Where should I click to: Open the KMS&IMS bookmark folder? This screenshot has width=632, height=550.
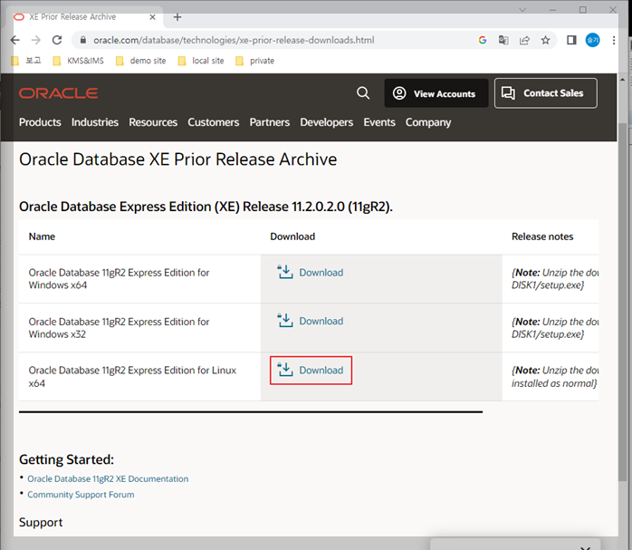[x=79, y=61]
